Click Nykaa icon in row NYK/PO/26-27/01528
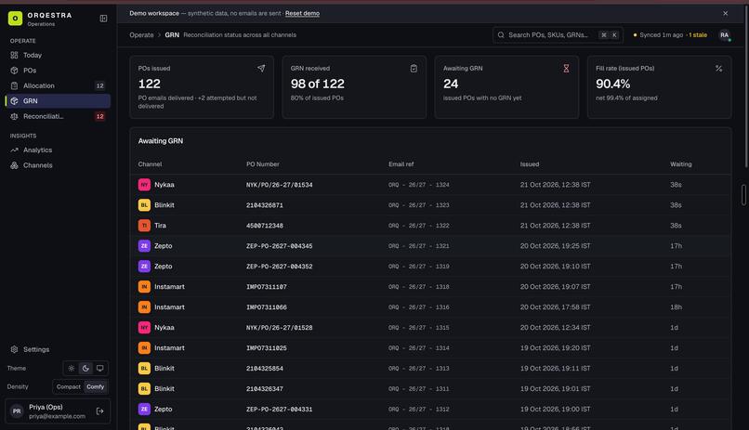The width and height of the screenshot is (749, 430). tap(144, 328)
